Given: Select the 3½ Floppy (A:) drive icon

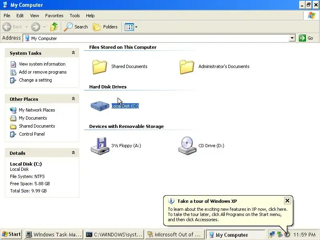Looking at the screenshot, I should [x=100, y=146].
